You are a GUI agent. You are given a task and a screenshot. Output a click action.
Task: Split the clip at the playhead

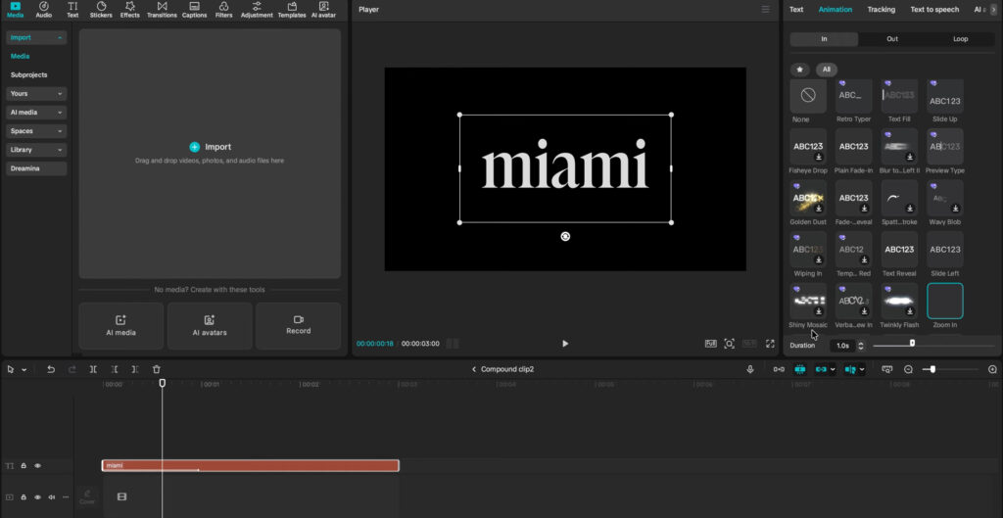[93, 369]
